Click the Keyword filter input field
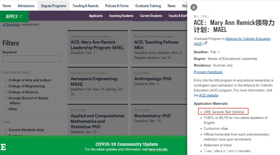 point(32,59)
